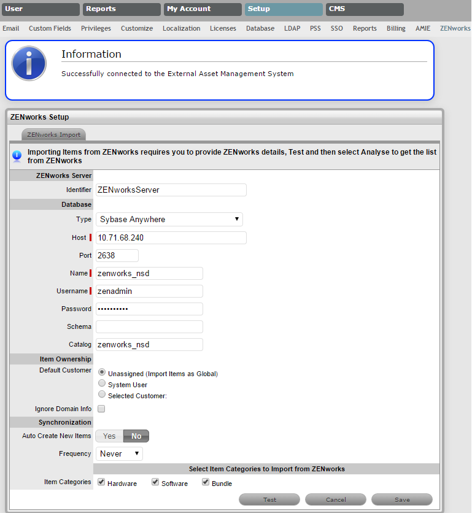Click the large blue Information icon
472x513 pixels.
[x=29, y=63]
